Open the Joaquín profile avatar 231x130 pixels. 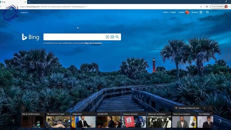(x=187, y=12)
